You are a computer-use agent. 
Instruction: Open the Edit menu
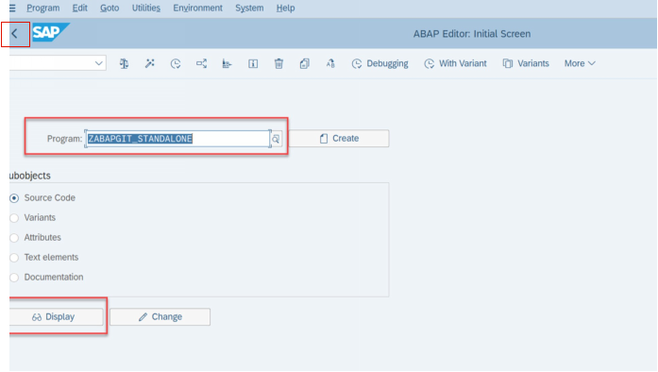[79, 8]
